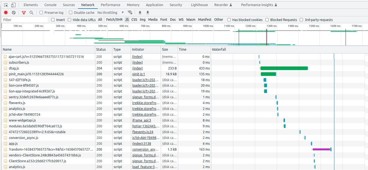Filter by All request types
The width and height of the screenshot is (368, 170).
100,20
